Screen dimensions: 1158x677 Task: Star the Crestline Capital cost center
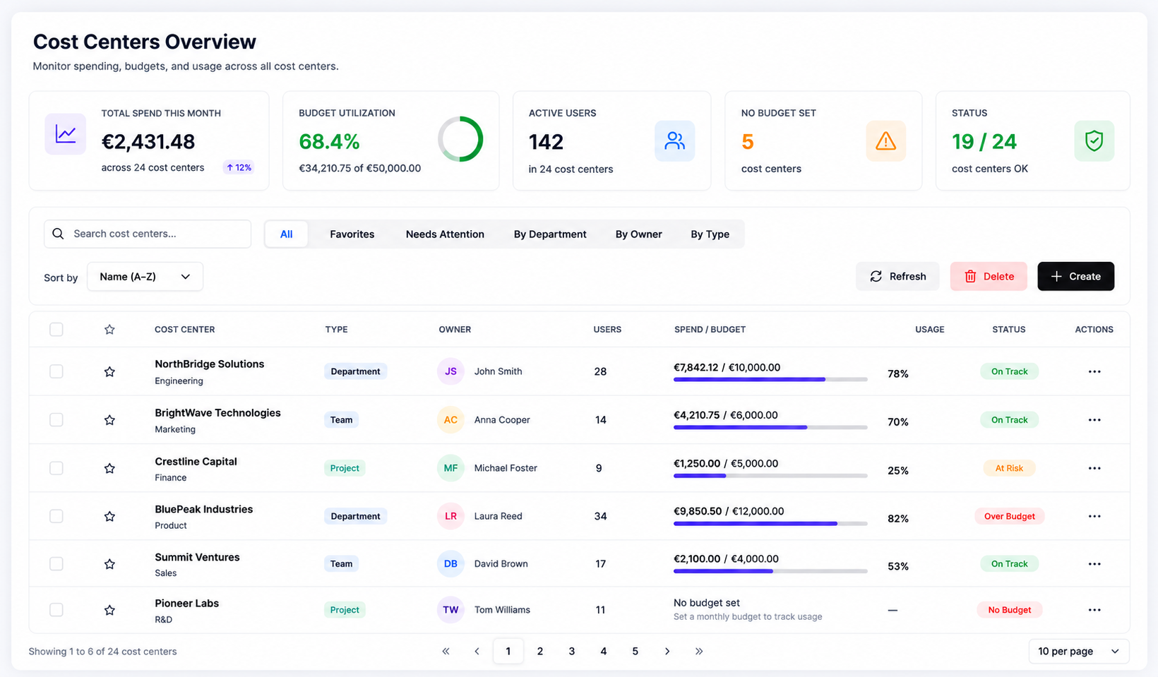(x=109, y=468)
